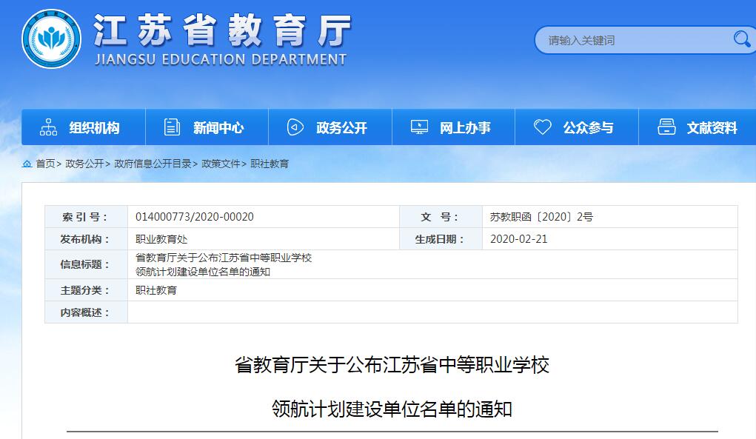The height and width of the screenshot is (439, 756).
Task: Click the 公众参与 heart icon
Action: click(543, 127)
